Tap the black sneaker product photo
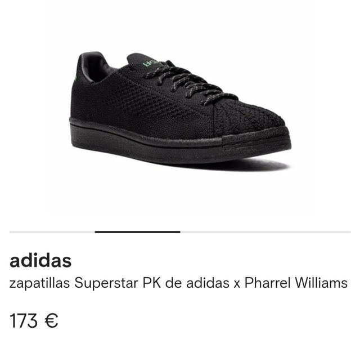Image resolution: width=360 pixels, height=343 pixels. [181, 110]
